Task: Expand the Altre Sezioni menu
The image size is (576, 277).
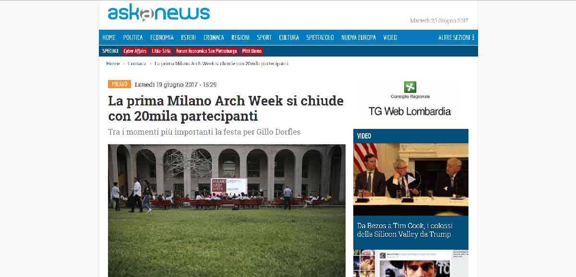Action: click(456, 37)
